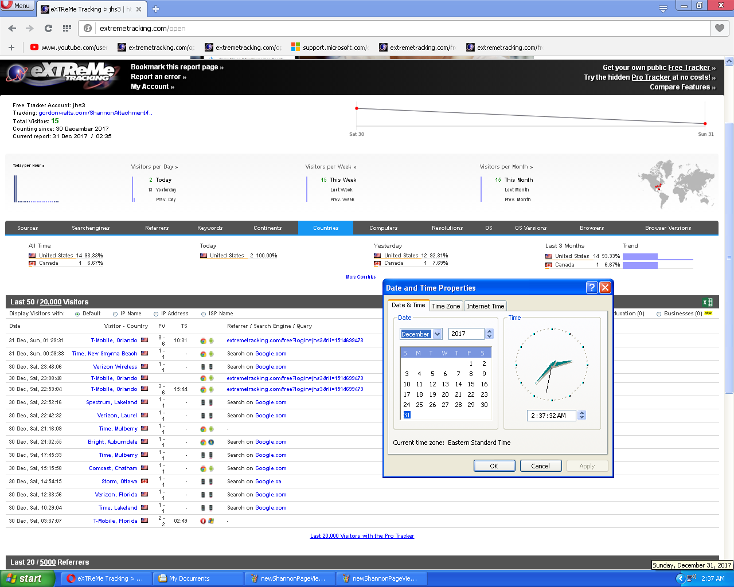
Task: Decrease the time with down stepper arrow
Action: [x=582, y=418]
